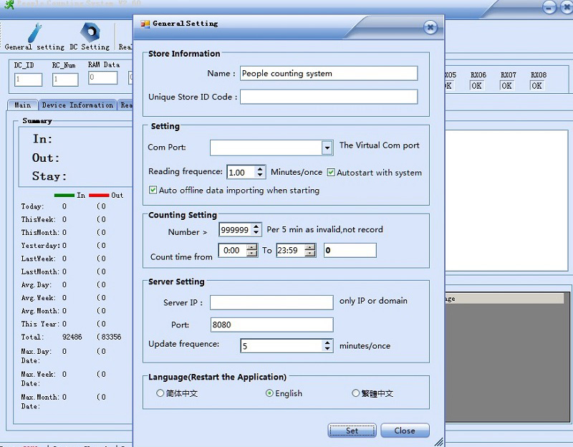
Task: Click the Total Out value 83356
Action: 111,337
